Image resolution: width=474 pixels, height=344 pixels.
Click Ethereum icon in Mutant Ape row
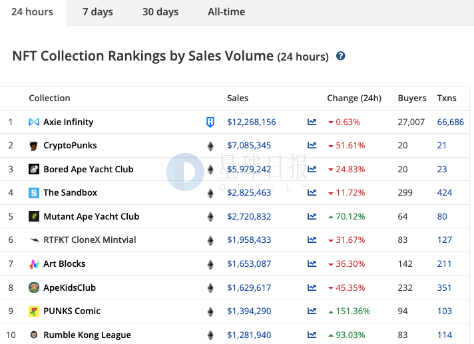click(x=210, y=217)
